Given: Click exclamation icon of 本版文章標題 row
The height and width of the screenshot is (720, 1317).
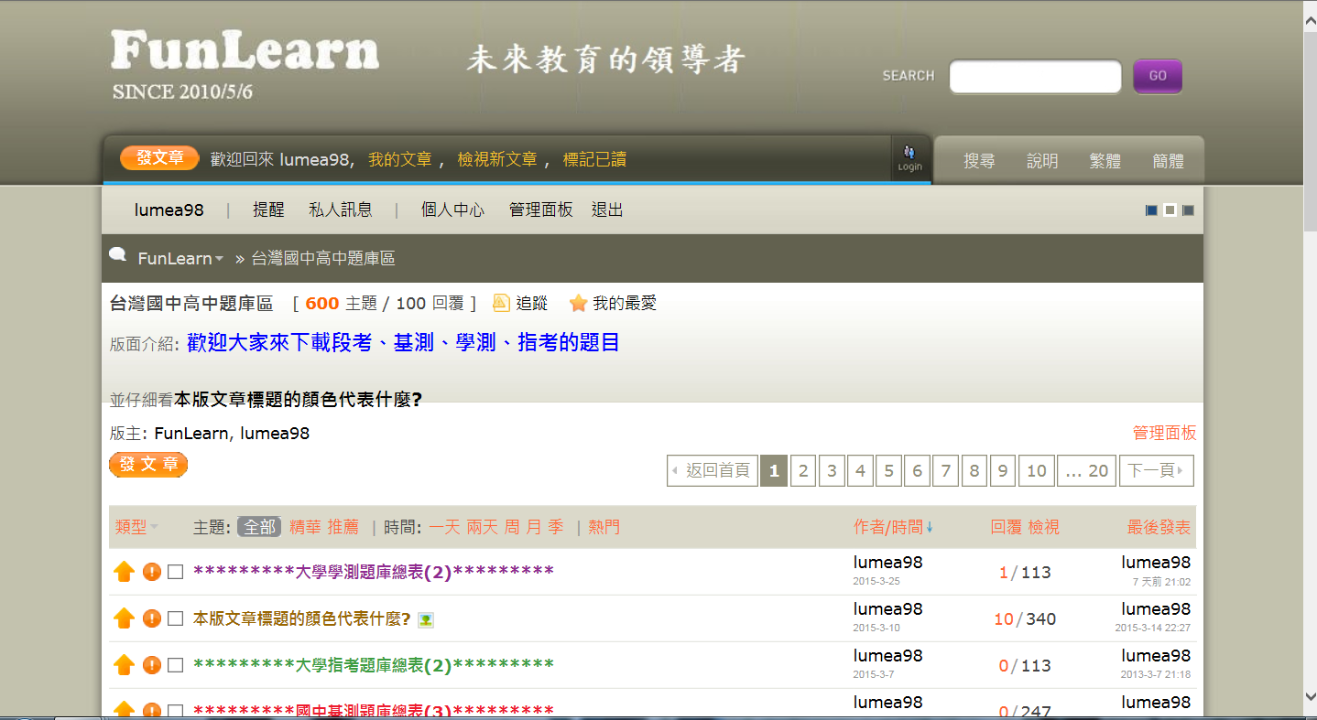Looking at the screenshot, I should pyautogui.click(x=152, y=618).
